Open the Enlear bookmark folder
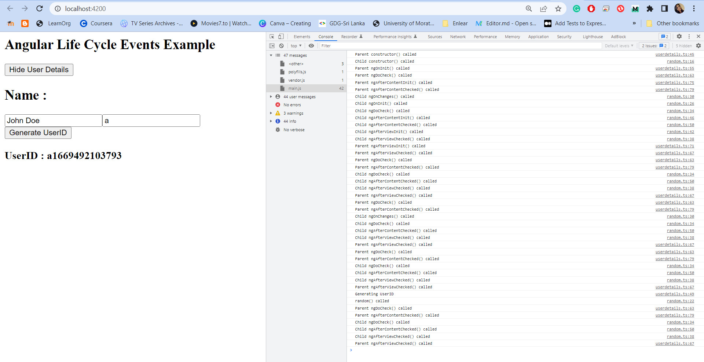 tap(455, 23)
